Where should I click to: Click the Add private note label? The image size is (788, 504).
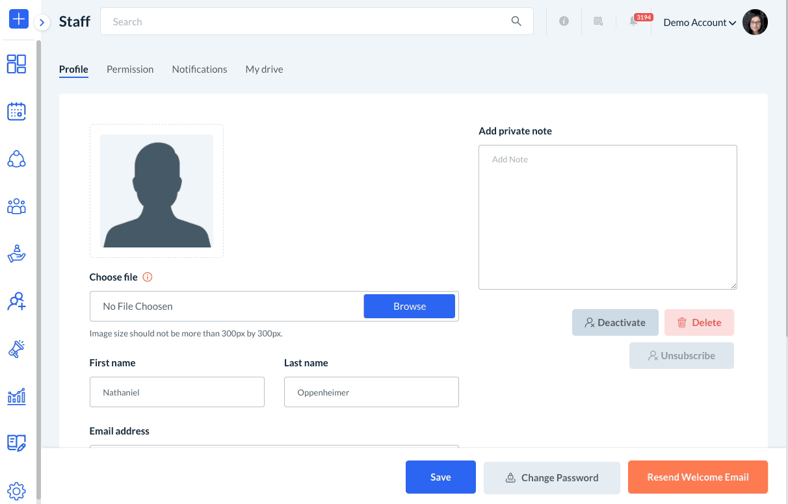point(515,131)
